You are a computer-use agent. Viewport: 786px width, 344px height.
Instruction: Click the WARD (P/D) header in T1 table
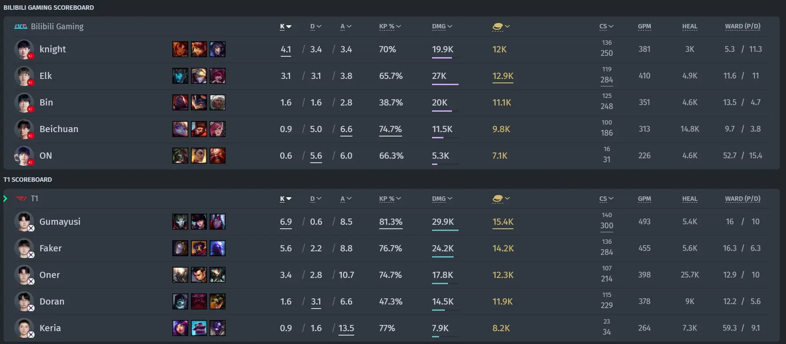743,199
